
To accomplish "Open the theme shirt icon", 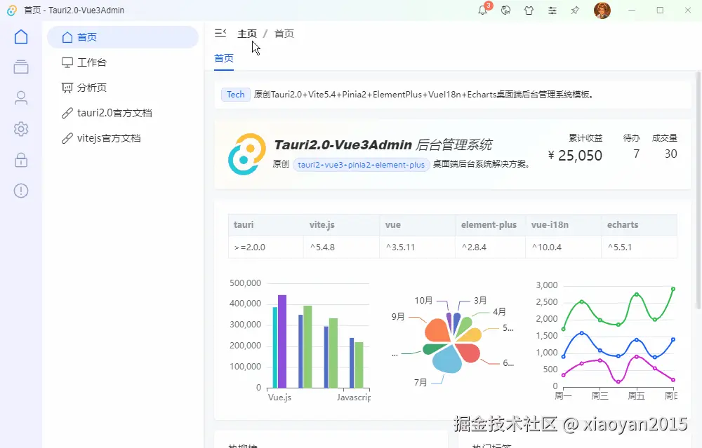I will tap(529, 11).
